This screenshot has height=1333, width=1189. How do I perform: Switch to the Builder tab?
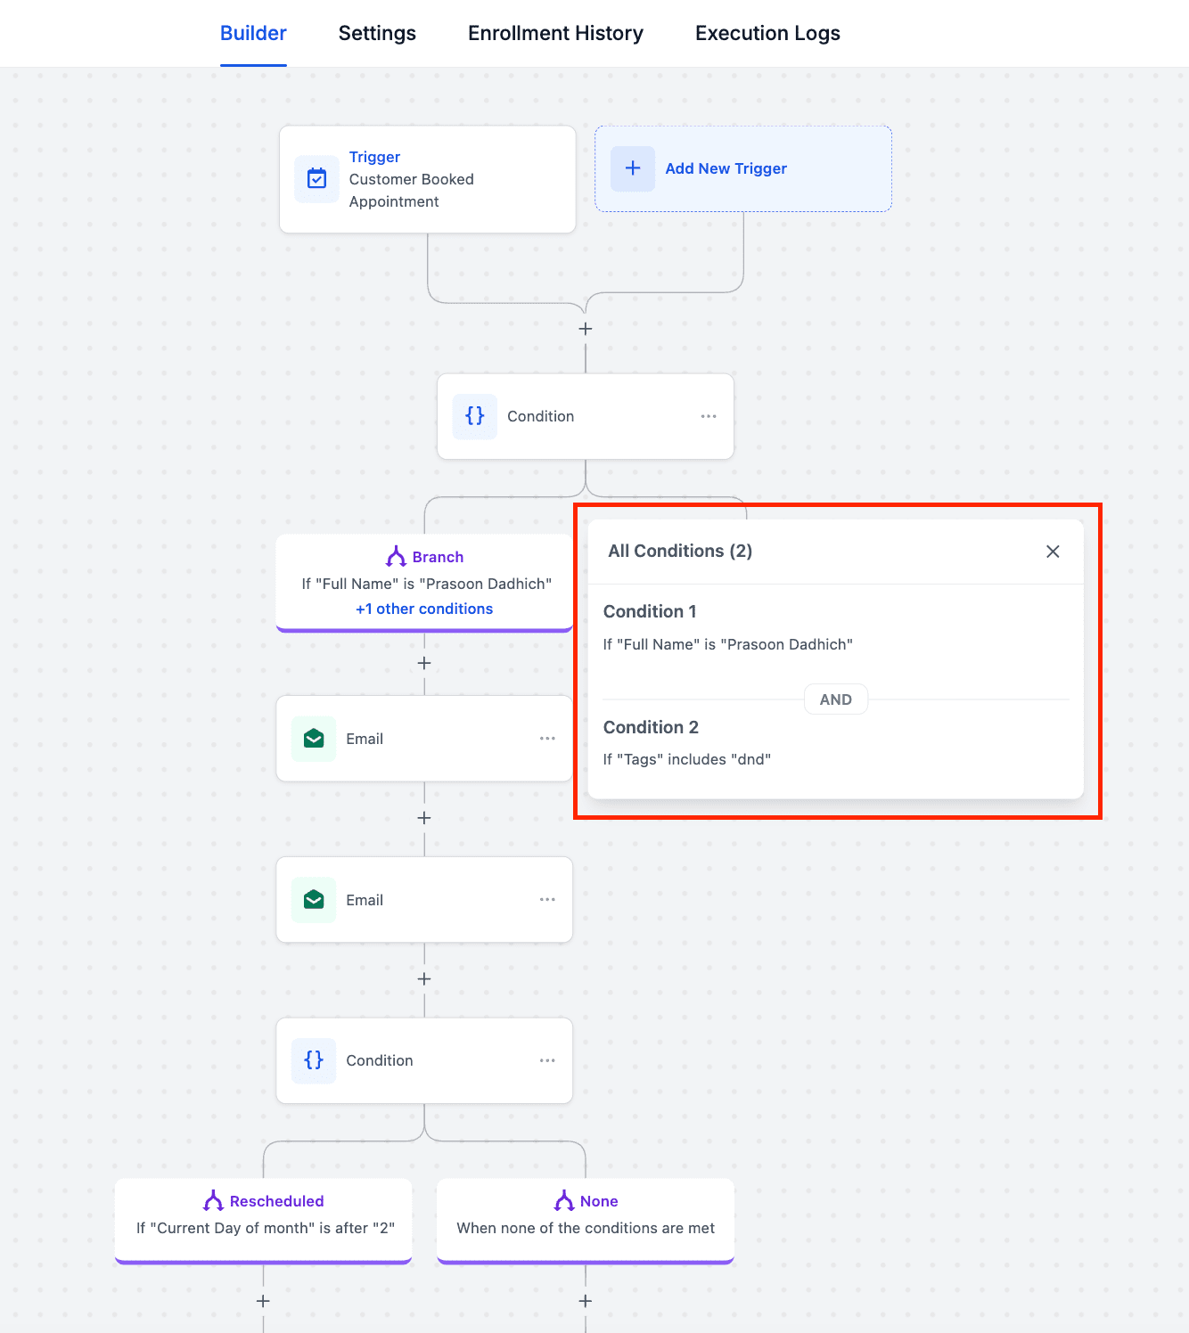click(x=253, y=33)
